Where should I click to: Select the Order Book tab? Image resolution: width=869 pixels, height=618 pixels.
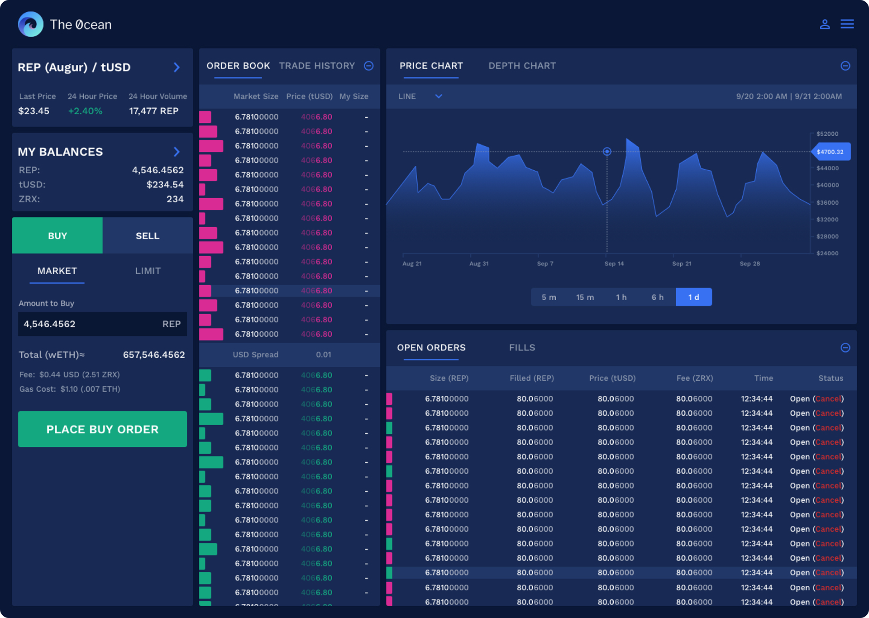coord(238,66)
